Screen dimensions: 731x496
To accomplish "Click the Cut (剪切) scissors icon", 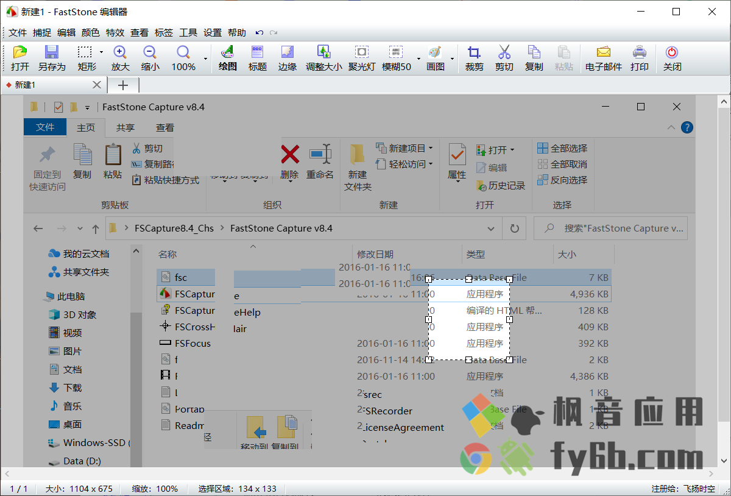I will tap(504, 58).
